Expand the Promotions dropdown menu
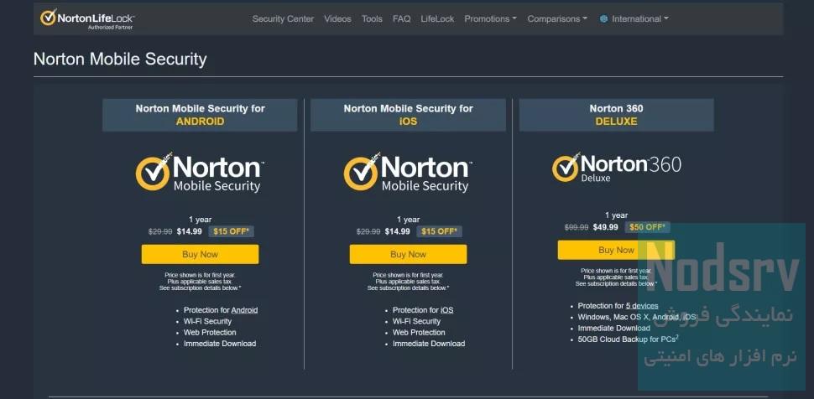This screenshot has width=814, height=399. tap(490, 18)
